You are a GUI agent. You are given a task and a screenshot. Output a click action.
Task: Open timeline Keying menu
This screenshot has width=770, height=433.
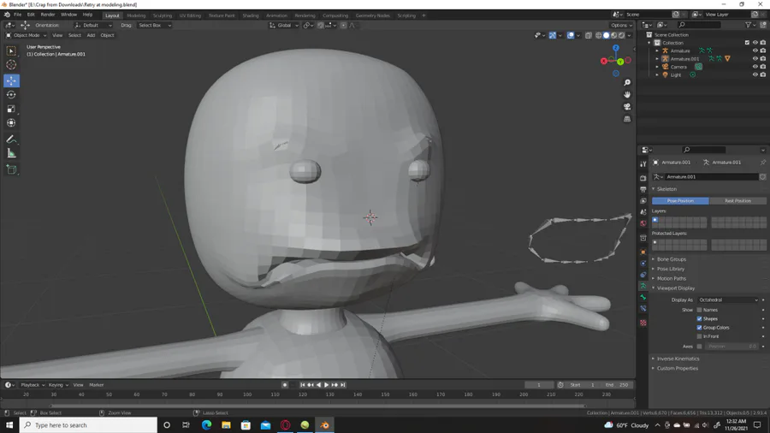tap(57, 385)
